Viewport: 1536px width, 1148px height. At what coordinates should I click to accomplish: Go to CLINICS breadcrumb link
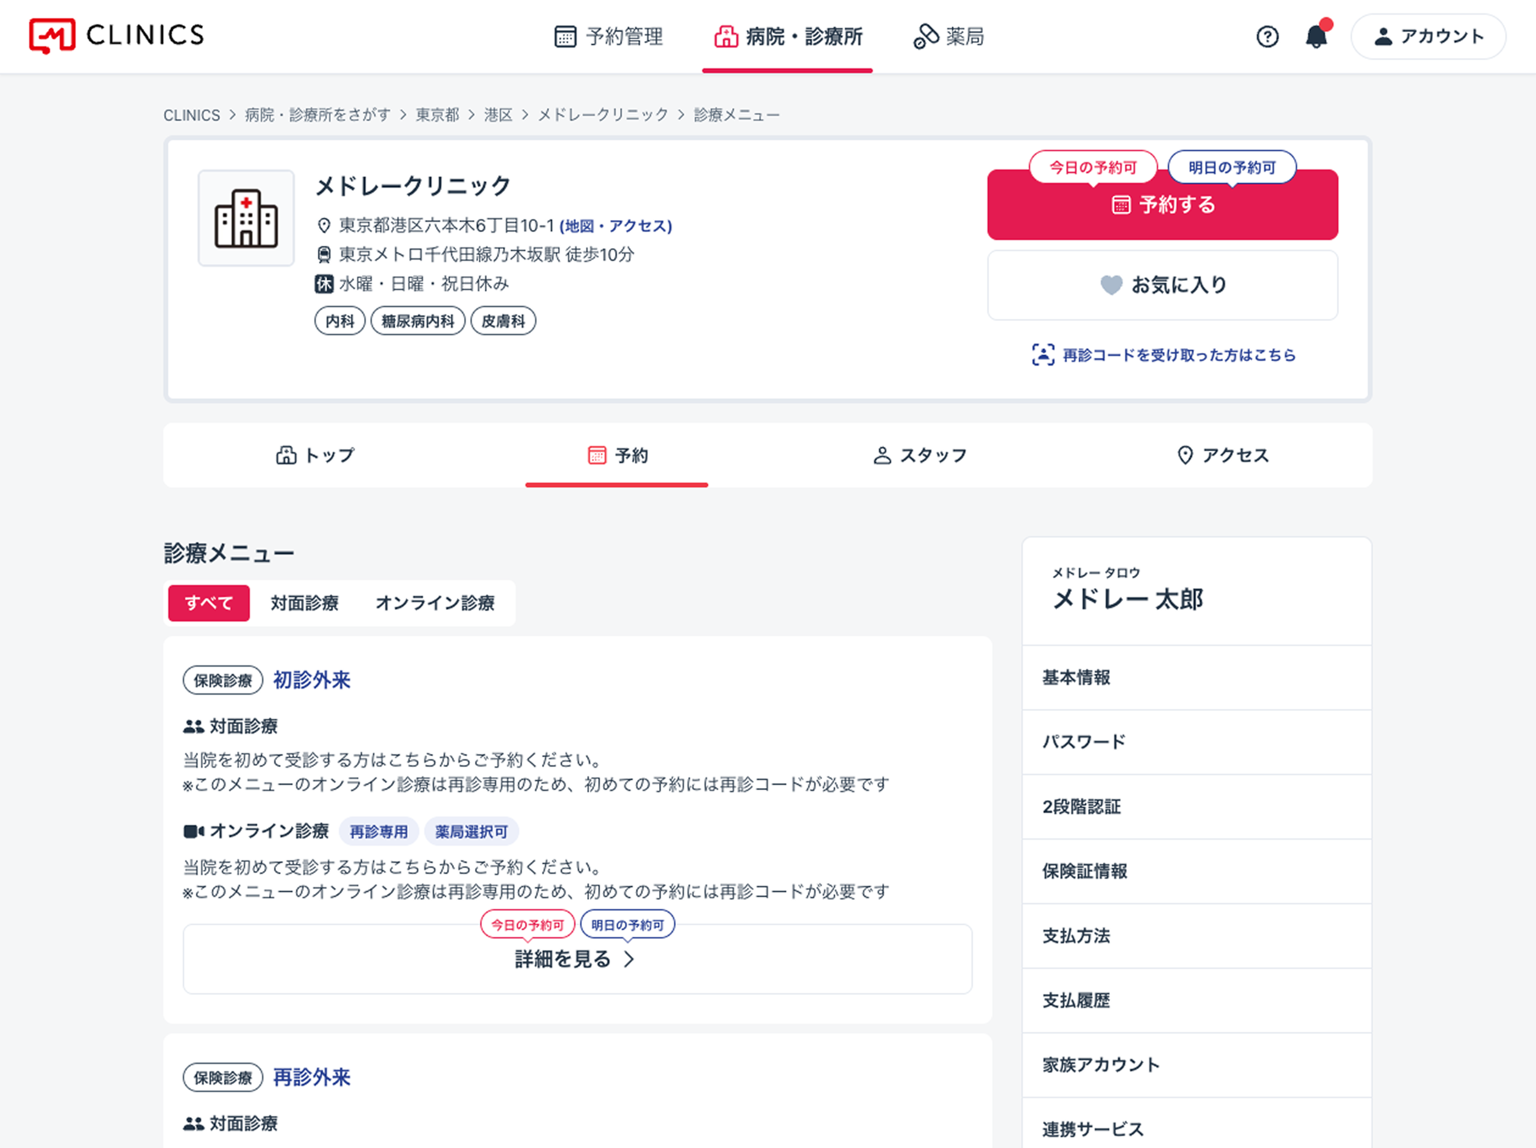pyautogui.click(x=191, y=115)
